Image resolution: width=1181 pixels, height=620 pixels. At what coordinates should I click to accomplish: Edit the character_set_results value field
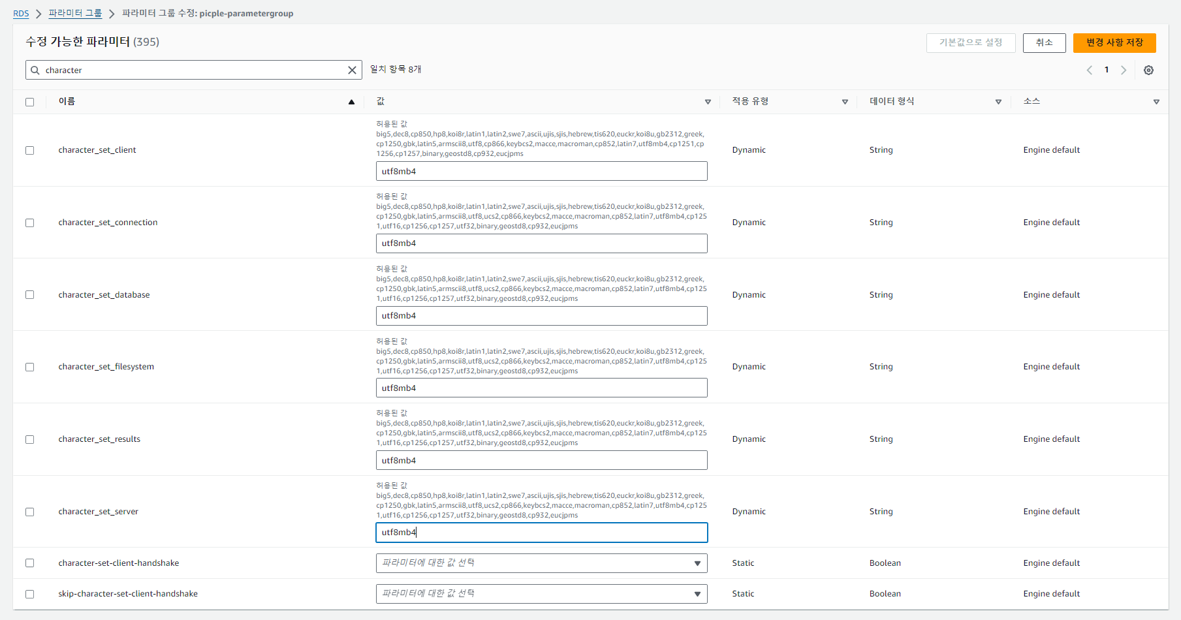tap(541, 460)
